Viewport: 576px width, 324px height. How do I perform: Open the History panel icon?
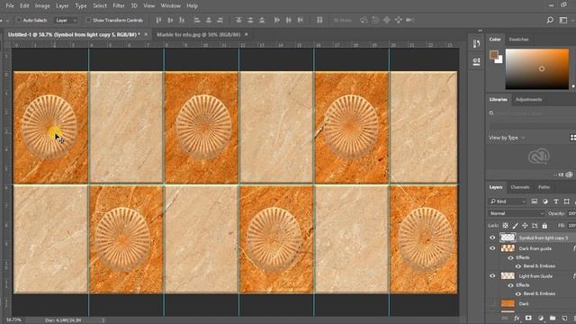(476, 44)
